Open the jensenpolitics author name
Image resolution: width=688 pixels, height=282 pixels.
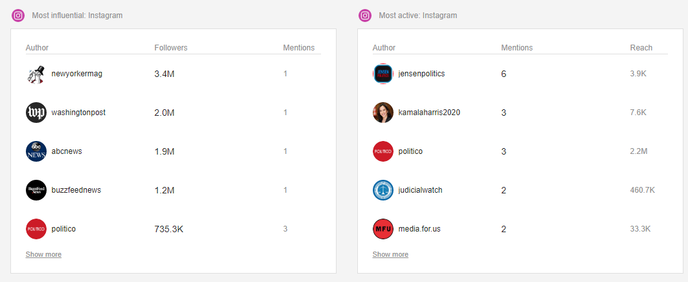click(x=421, y=74)
